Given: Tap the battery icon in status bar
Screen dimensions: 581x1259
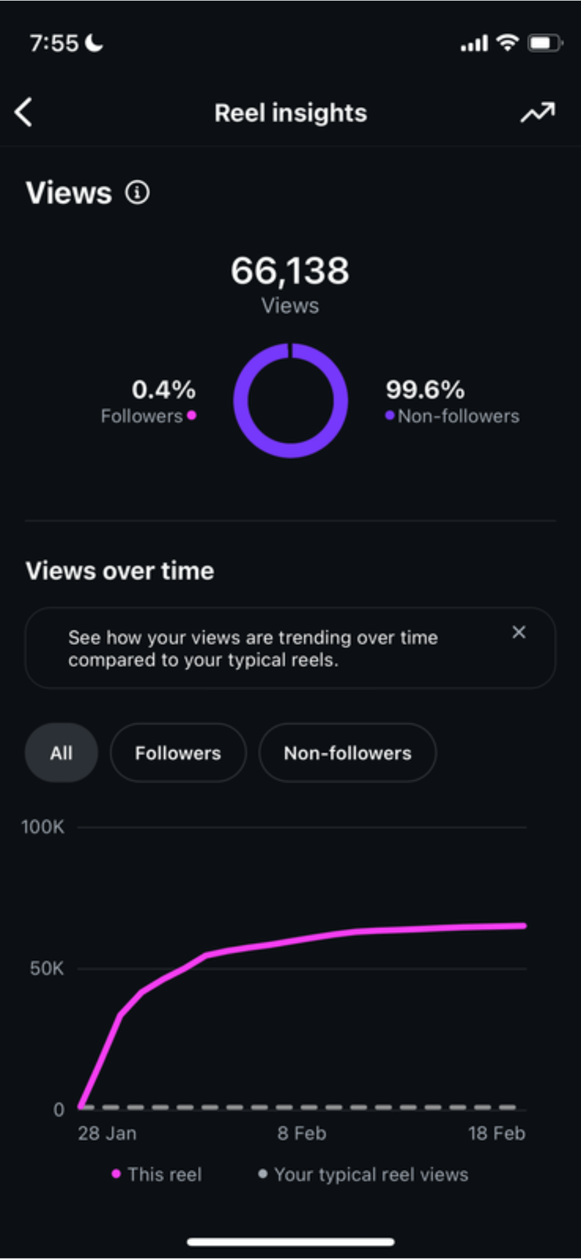Looking at the screenshot, I should (x=545, y=43).
